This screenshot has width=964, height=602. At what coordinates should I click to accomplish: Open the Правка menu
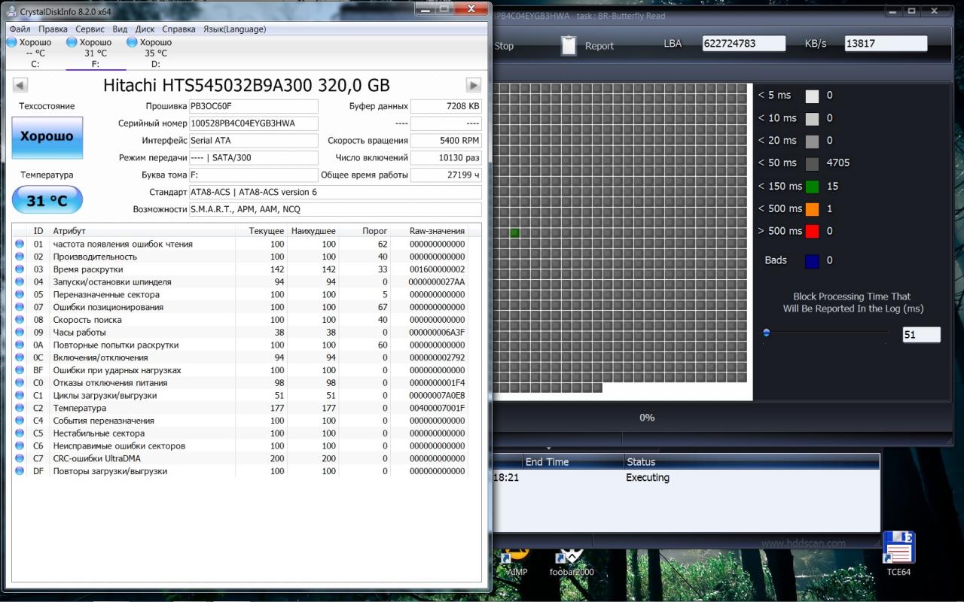[53, 29]
